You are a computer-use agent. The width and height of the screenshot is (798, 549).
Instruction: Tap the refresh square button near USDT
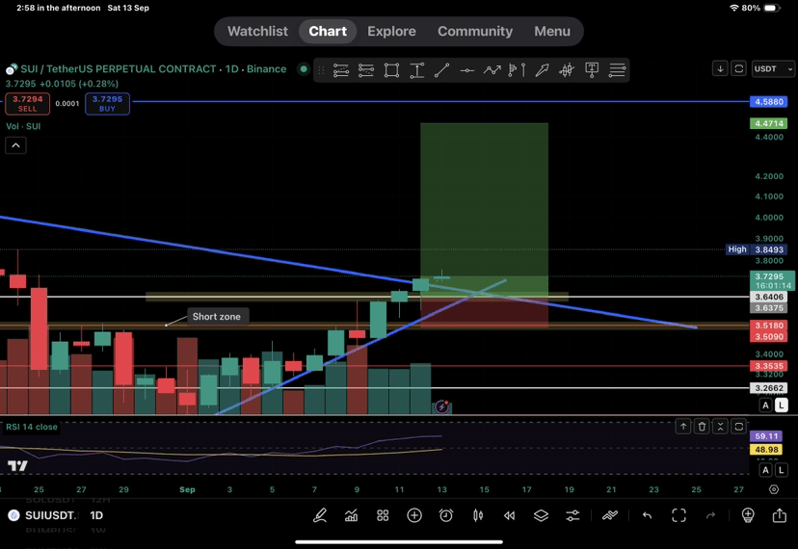pos(738,68)
